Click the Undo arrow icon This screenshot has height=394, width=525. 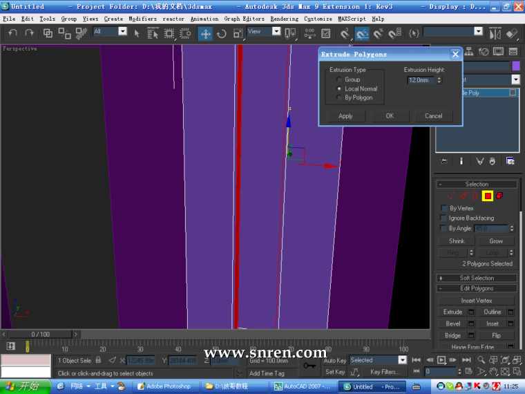pos(12,32)
